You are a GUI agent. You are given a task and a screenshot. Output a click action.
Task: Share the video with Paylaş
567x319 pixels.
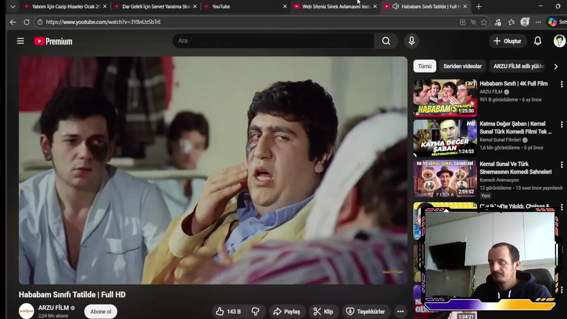287,311
